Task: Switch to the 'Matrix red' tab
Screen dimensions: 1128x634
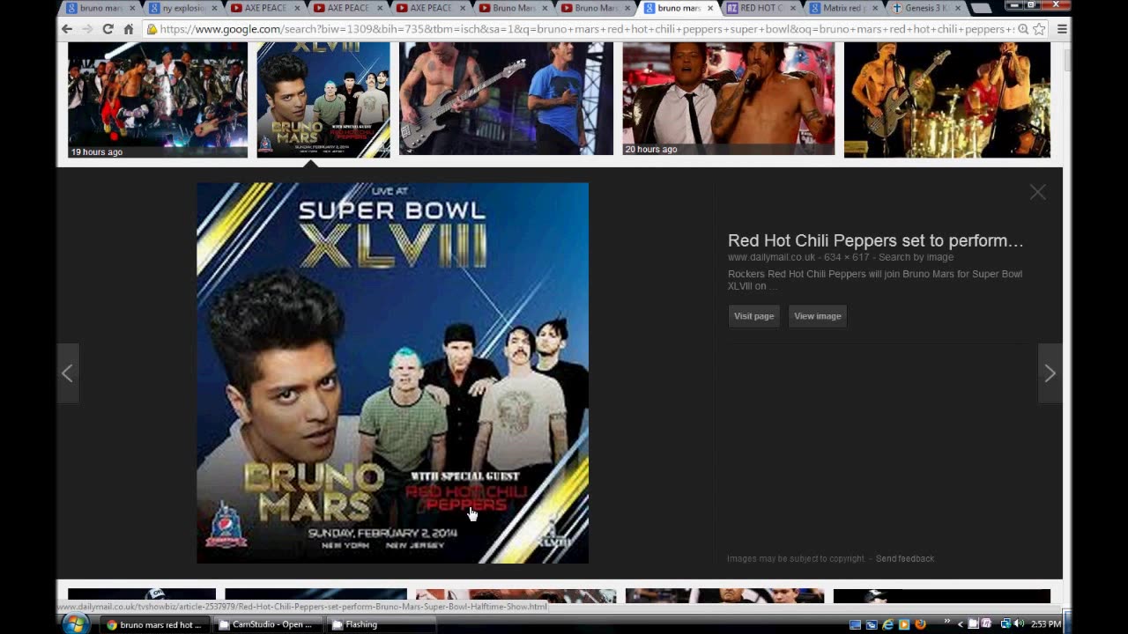Action: pos(842,8)
